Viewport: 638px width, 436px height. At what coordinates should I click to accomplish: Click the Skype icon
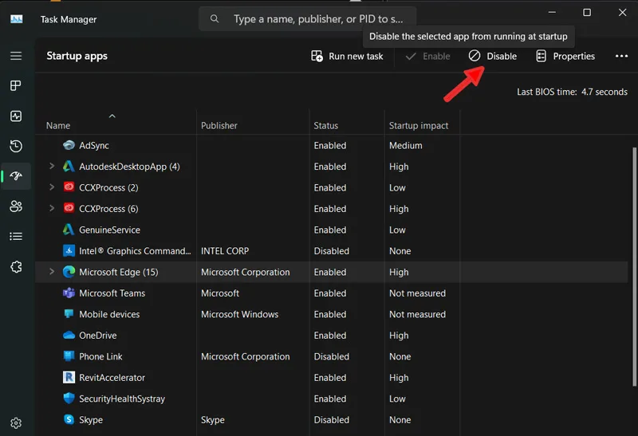coord(69,419)
